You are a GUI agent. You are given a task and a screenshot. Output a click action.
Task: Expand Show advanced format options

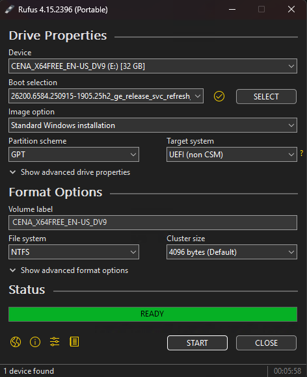click(69, 270)
